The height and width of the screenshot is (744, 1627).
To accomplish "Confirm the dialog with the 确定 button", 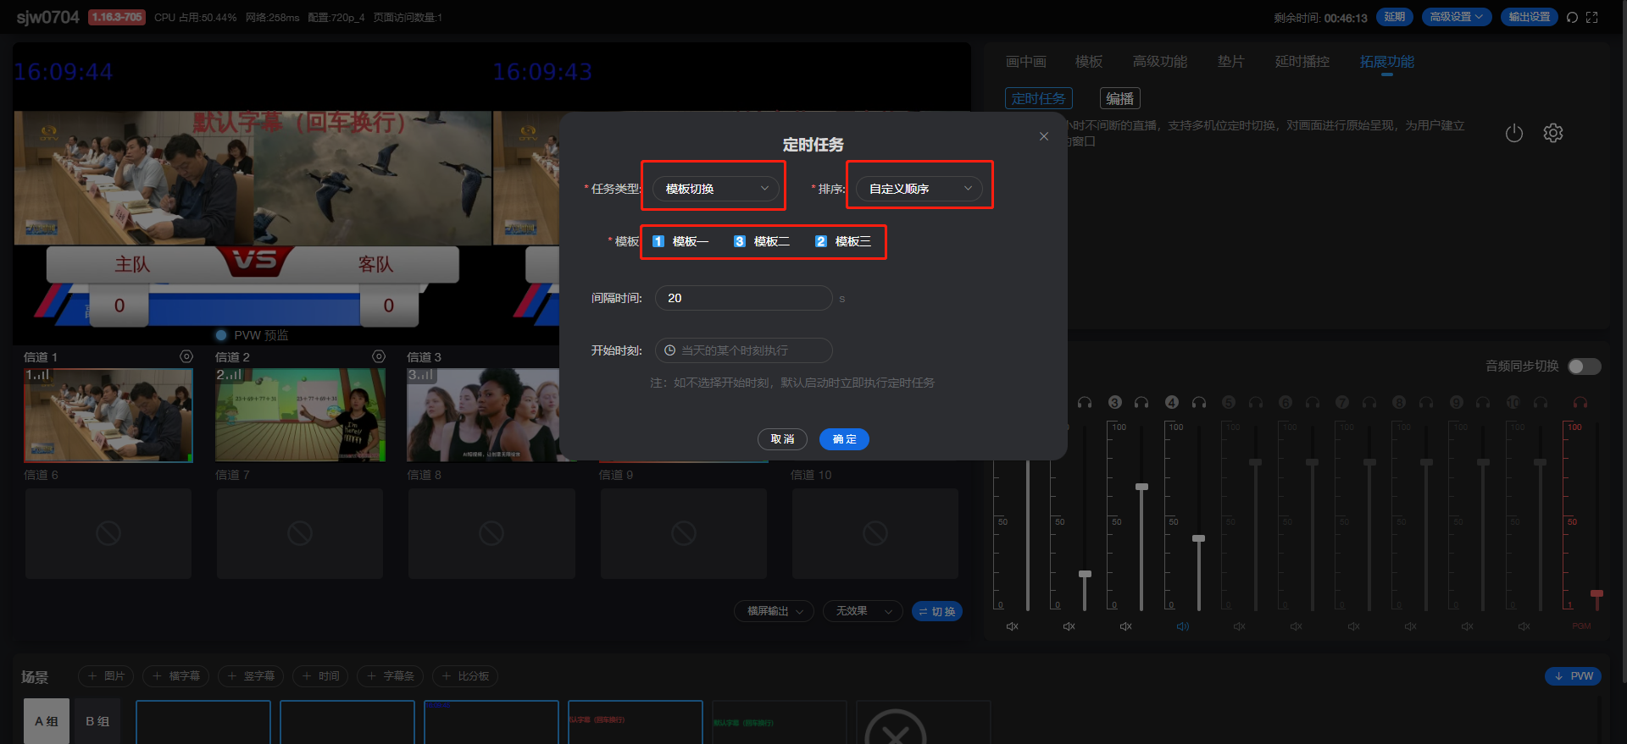I will coord(844,439).
